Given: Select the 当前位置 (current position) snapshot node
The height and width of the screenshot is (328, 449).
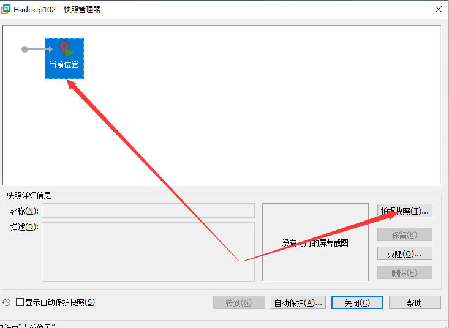Looking at the screenshot, I should (x=64, y=58).
